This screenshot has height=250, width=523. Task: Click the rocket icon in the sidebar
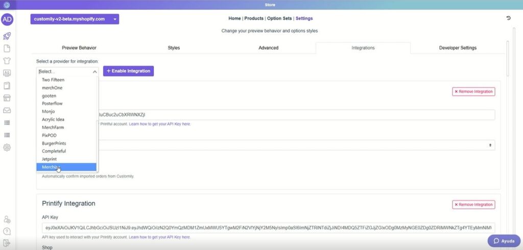click(x=7, y=36)
